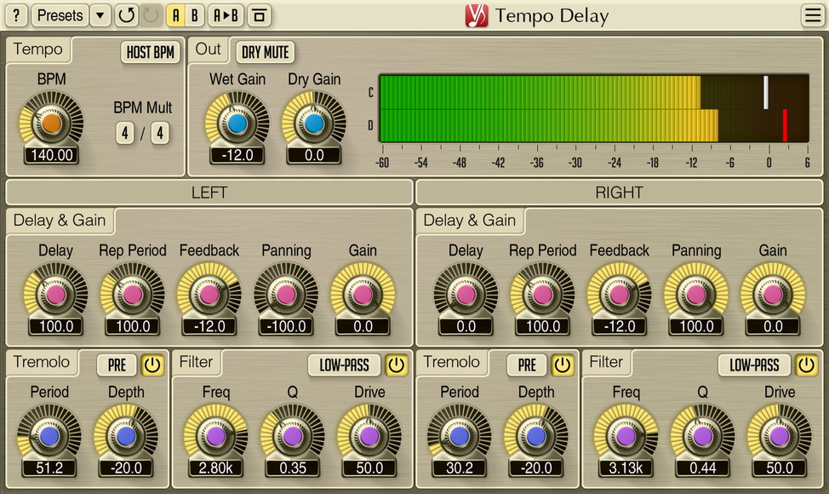Open the Right Filter LOW-PASS type selector

pyautogui.click(x=754, y=365)
